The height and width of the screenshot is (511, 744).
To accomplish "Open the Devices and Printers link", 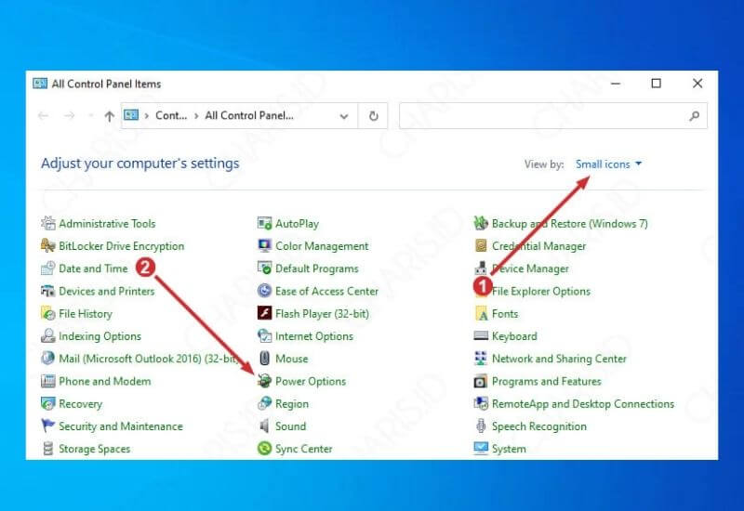I will click(106, 292).
